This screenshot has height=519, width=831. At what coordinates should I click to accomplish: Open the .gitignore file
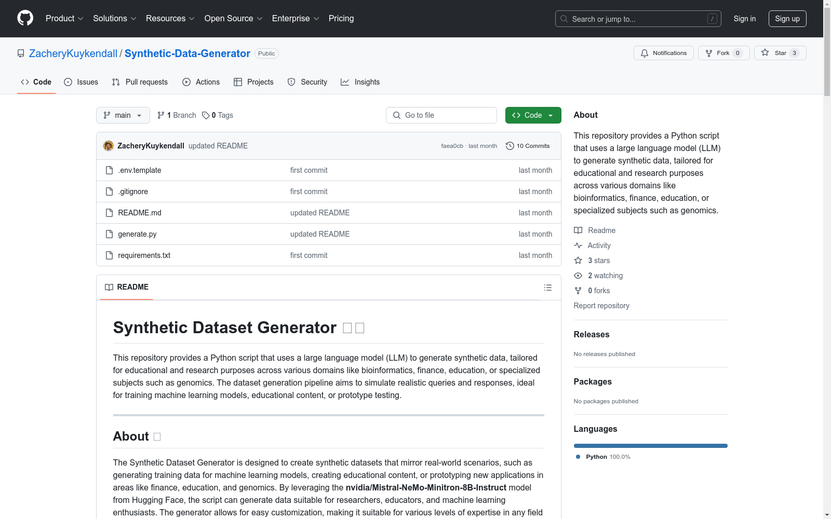(x=133, y=192)
